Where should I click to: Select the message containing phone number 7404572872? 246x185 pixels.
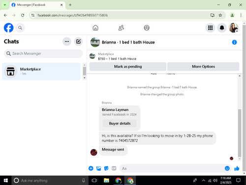157,138
